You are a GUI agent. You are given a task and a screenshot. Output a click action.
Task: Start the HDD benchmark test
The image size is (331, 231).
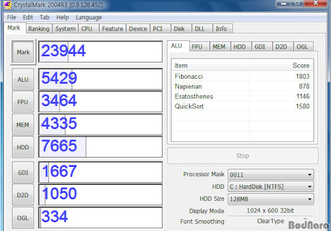tap(23, 147)
